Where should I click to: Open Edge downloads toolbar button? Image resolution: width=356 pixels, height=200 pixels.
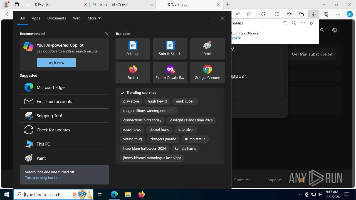pyautogui.click(x=313, y=14)
